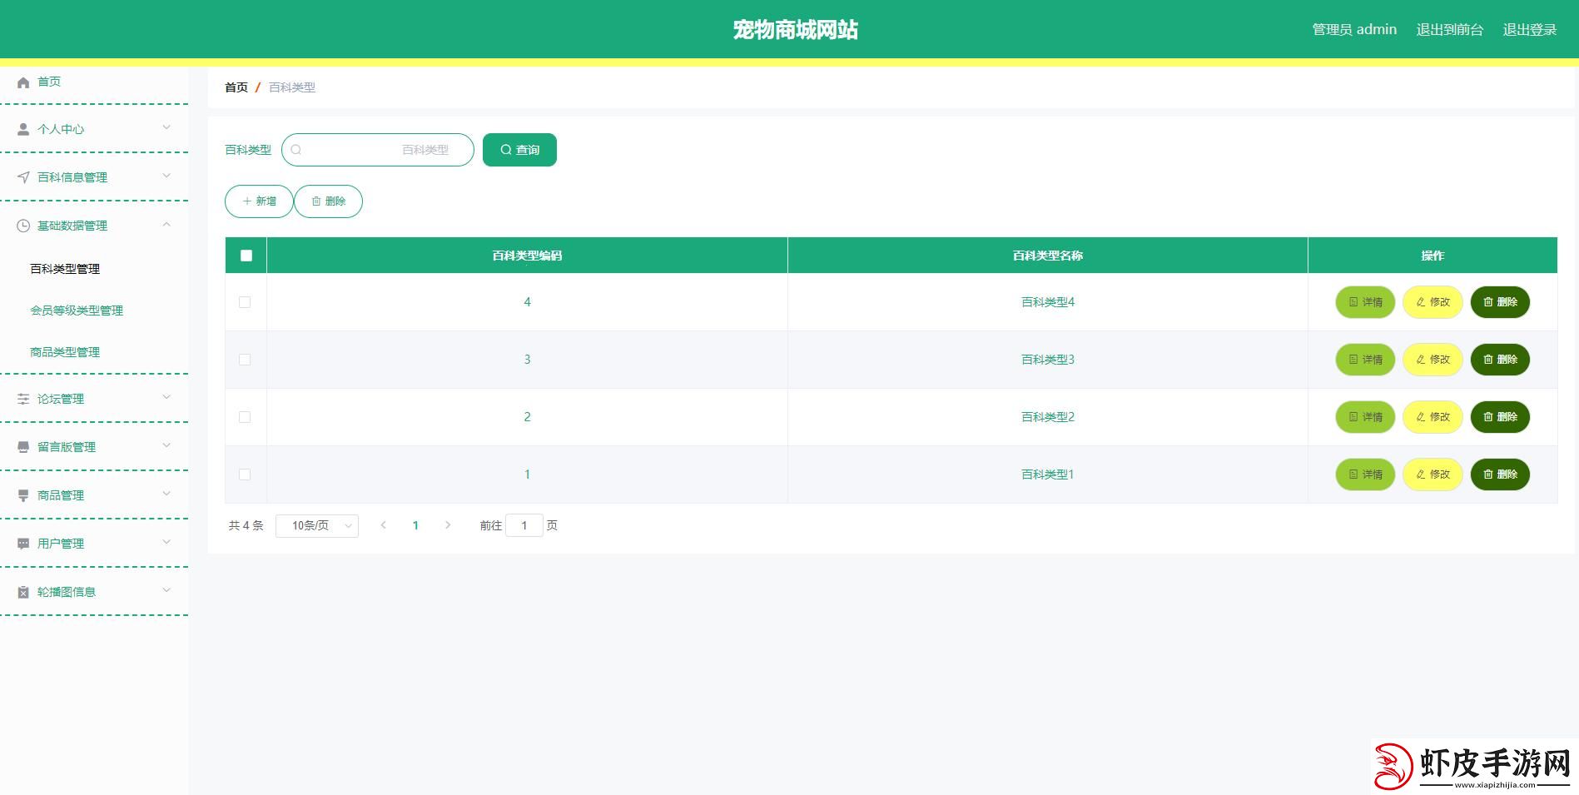
Task: Open 详情 for 百科类型4 row
Action: click(1365, 302)
